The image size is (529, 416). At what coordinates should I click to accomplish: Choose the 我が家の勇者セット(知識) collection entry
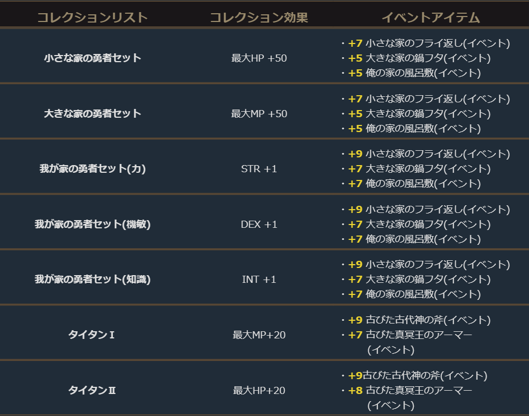pos(93,280)
